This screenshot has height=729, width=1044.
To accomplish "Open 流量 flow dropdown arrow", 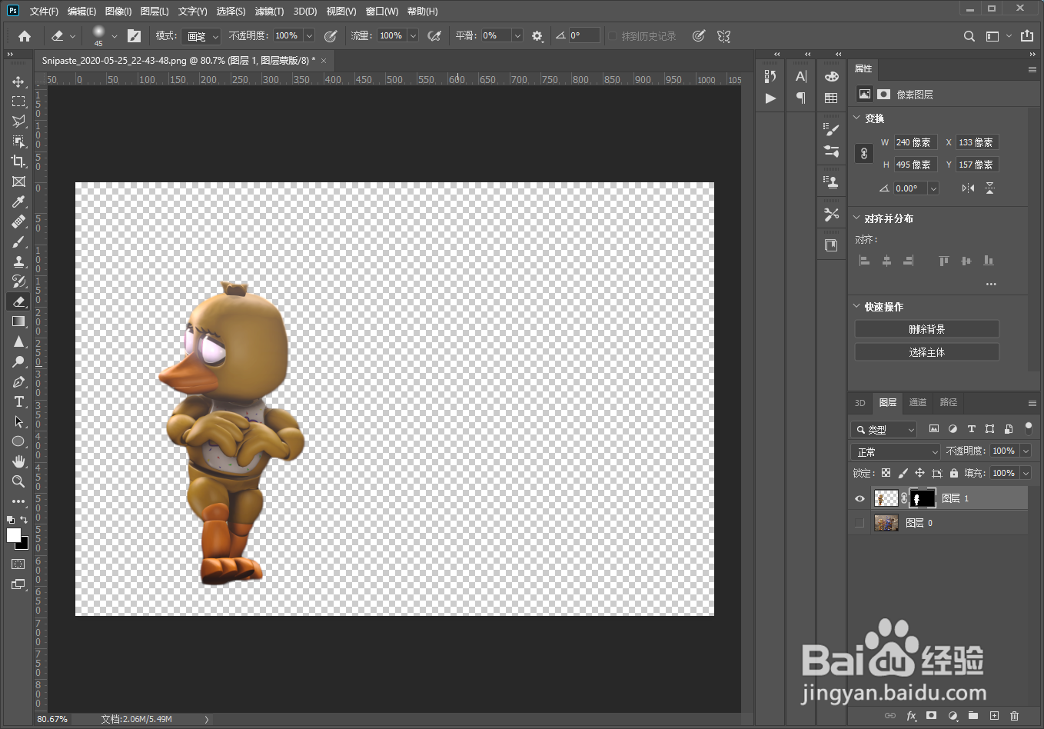I will click(x=413, y=36).
